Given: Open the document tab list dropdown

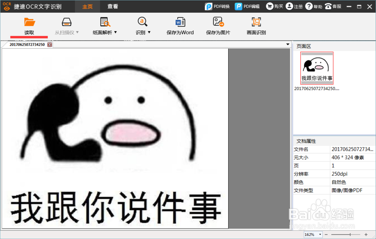Looking at the screenshot, I should click(x=288, y=45).
